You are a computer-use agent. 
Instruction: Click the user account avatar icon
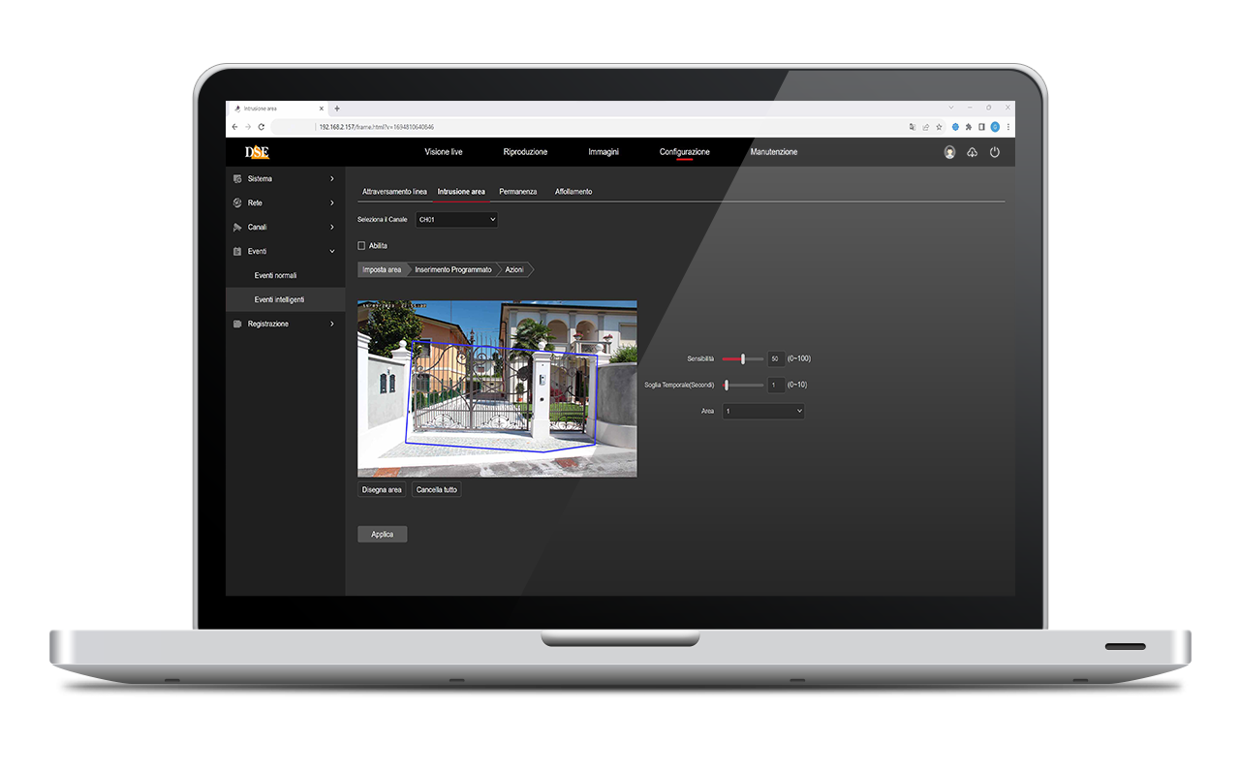947,151
